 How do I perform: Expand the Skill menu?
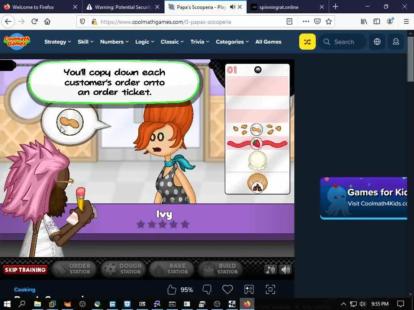coord(86,42)
